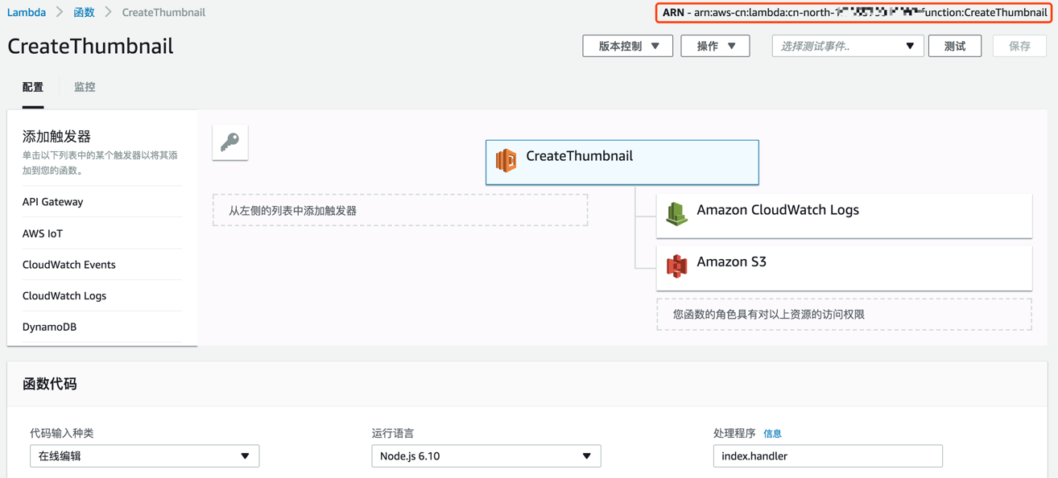
Task: Open the 版本控制 dropdown
Action: pyautogui.click(x=628, y=46)
